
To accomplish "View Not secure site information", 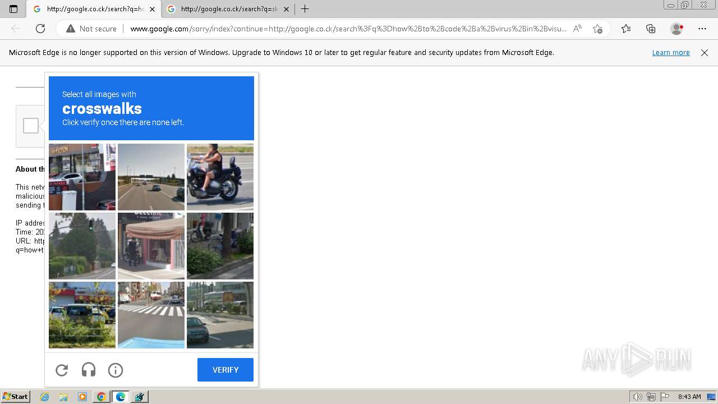I will point(91,29).
